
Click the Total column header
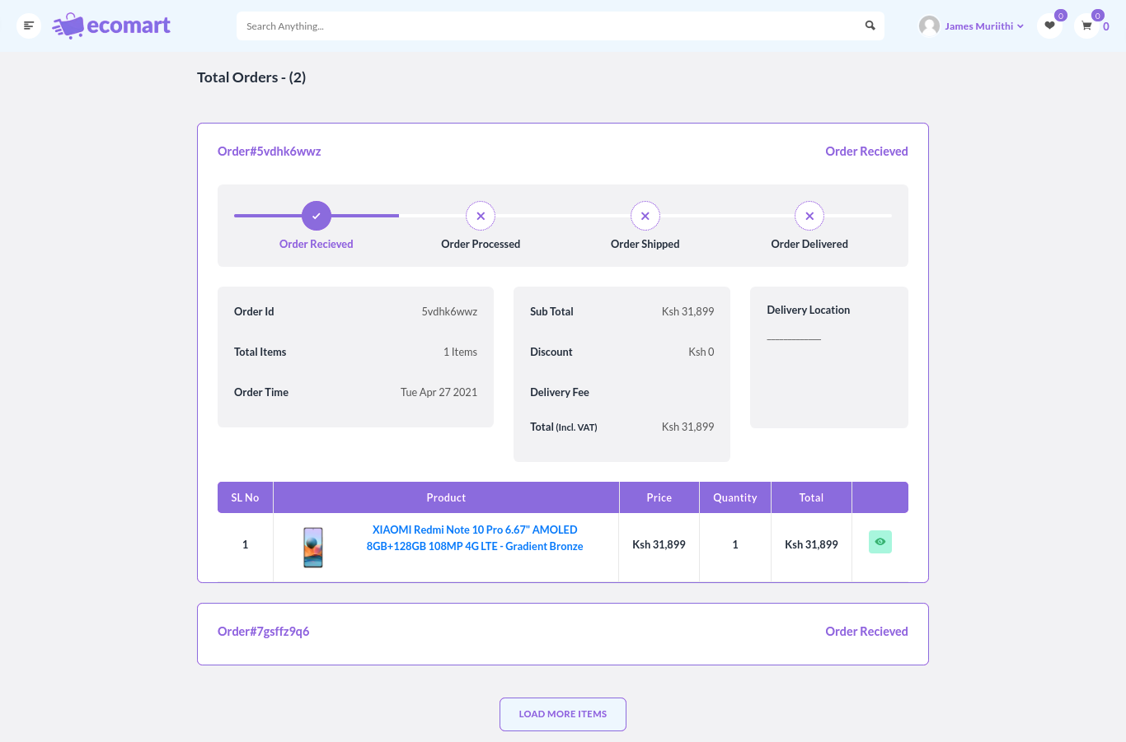pos(811,497)
